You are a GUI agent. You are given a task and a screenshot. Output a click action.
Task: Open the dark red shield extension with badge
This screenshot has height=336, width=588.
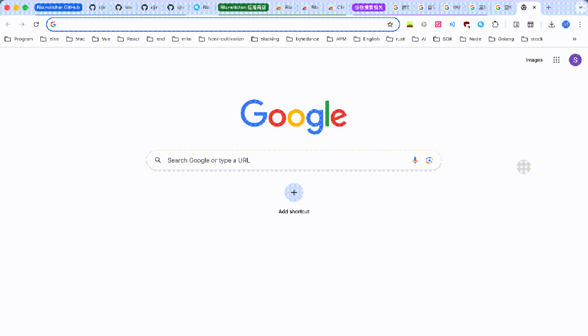pos(466,25)
